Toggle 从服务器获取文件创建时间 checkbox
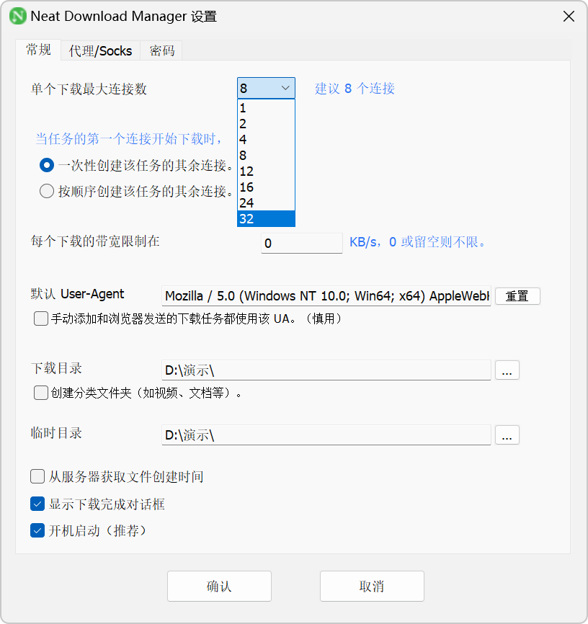 tap(37, 476)
